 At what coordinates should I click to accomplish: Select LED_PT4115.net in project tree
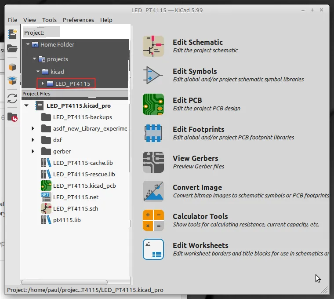click(x=76, y=197)
